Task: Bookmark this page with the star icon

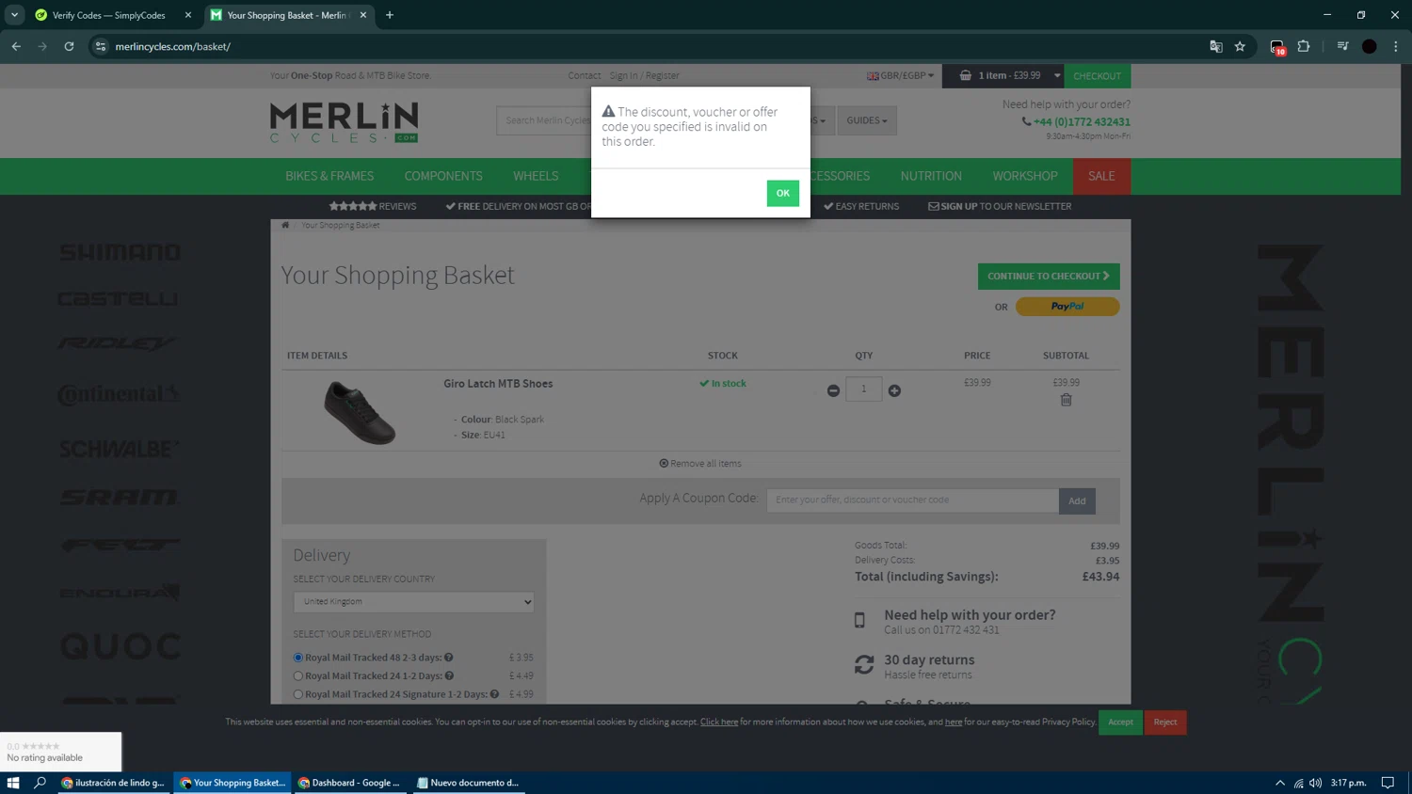Action: pyautogui.click(x=1240, y=46)
